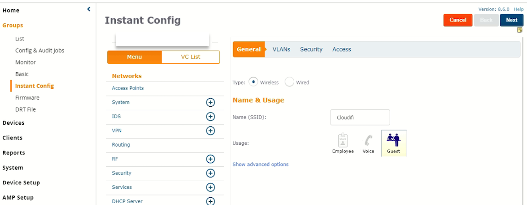Click the Name (SSID) input field

point(360,117)
